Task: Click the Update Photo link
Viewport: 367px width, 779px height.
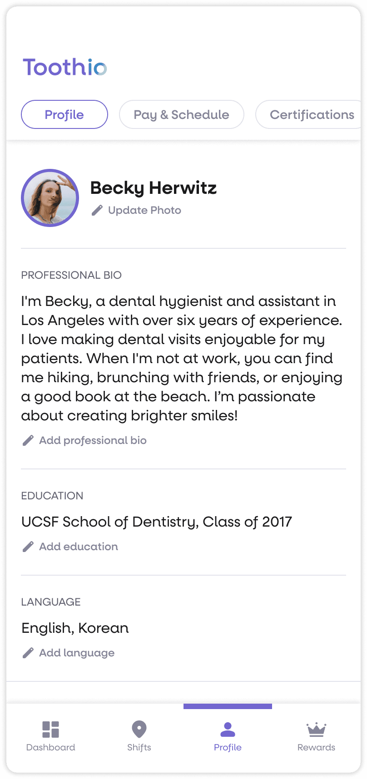Action: (144, 210)
